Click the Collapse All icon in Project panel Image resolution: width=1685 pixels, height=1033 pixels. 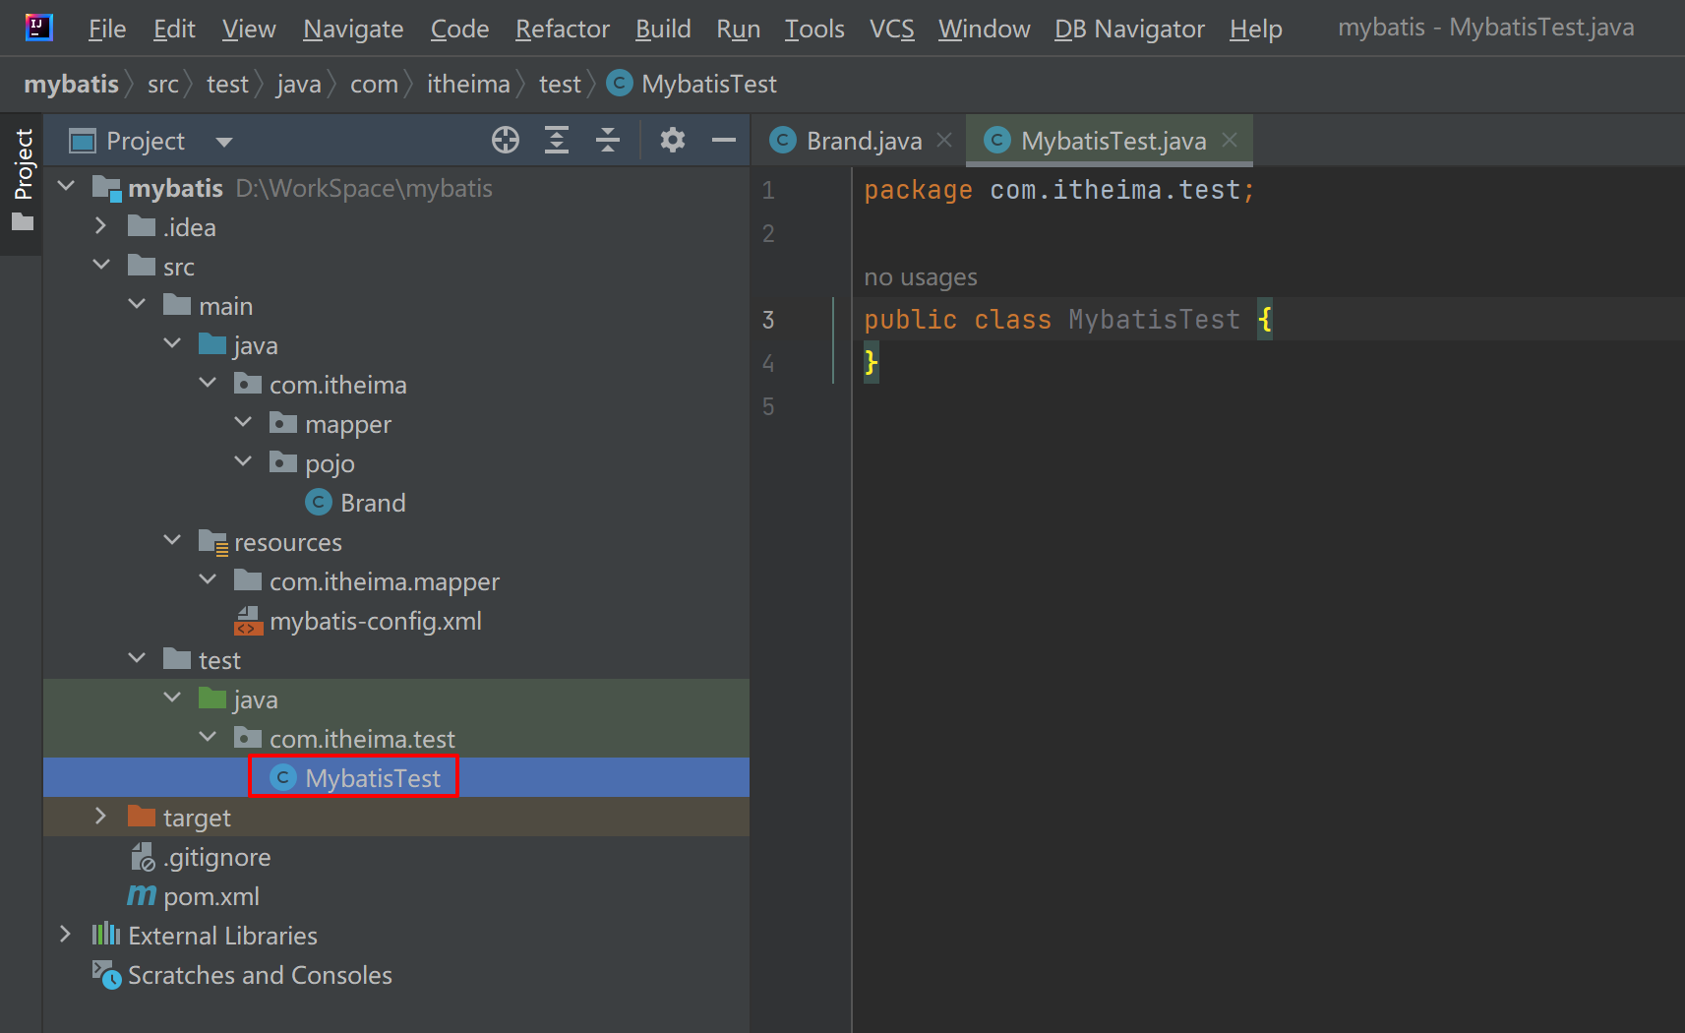[x=608, y=141]
